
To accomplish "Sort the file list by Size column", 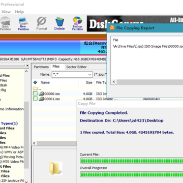I will point(89,82).
